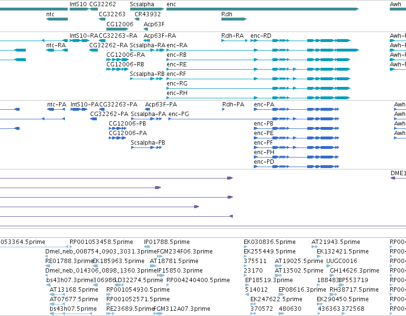
Task: Select the CG32262 gene label
Action: tap(103, 4)
